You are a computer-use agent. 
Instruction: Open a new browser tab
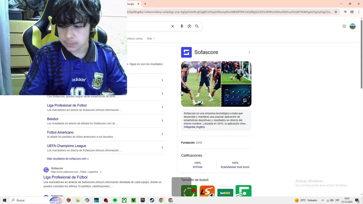[x=145, y=4]
